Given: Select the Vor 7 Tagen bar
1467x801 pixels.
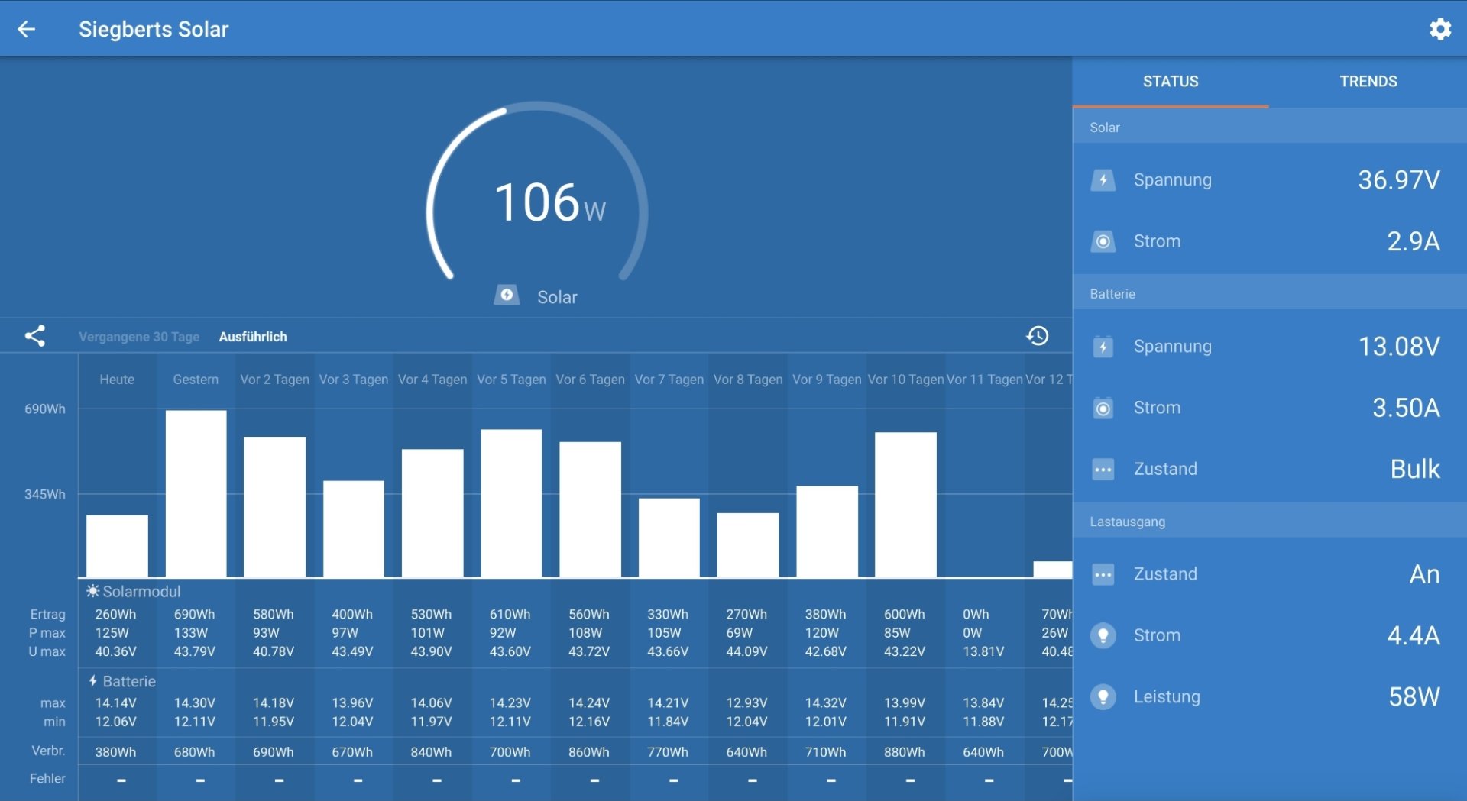Looking at the screenshot, I should coord(669,538).
